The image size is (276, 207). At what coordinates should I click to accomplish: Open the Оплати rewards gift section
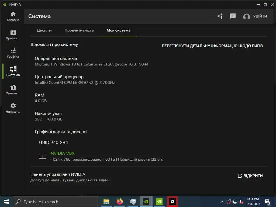pyautogui.click(x=13, y=90)
